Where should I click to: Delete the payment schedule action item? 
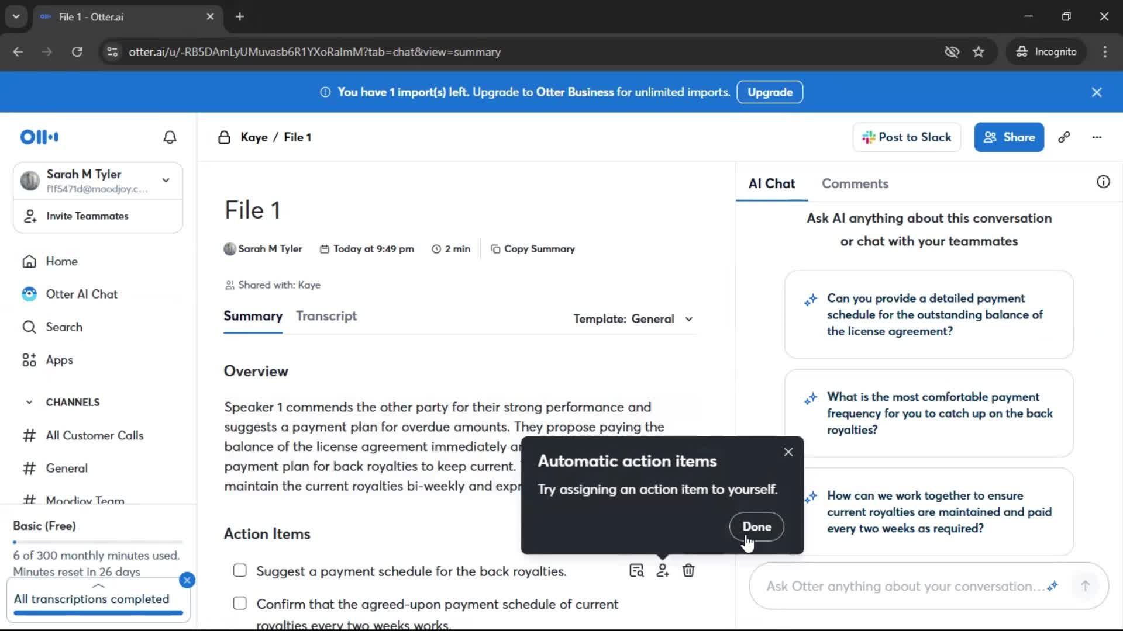pyautogui.click(x=688, y=571)
